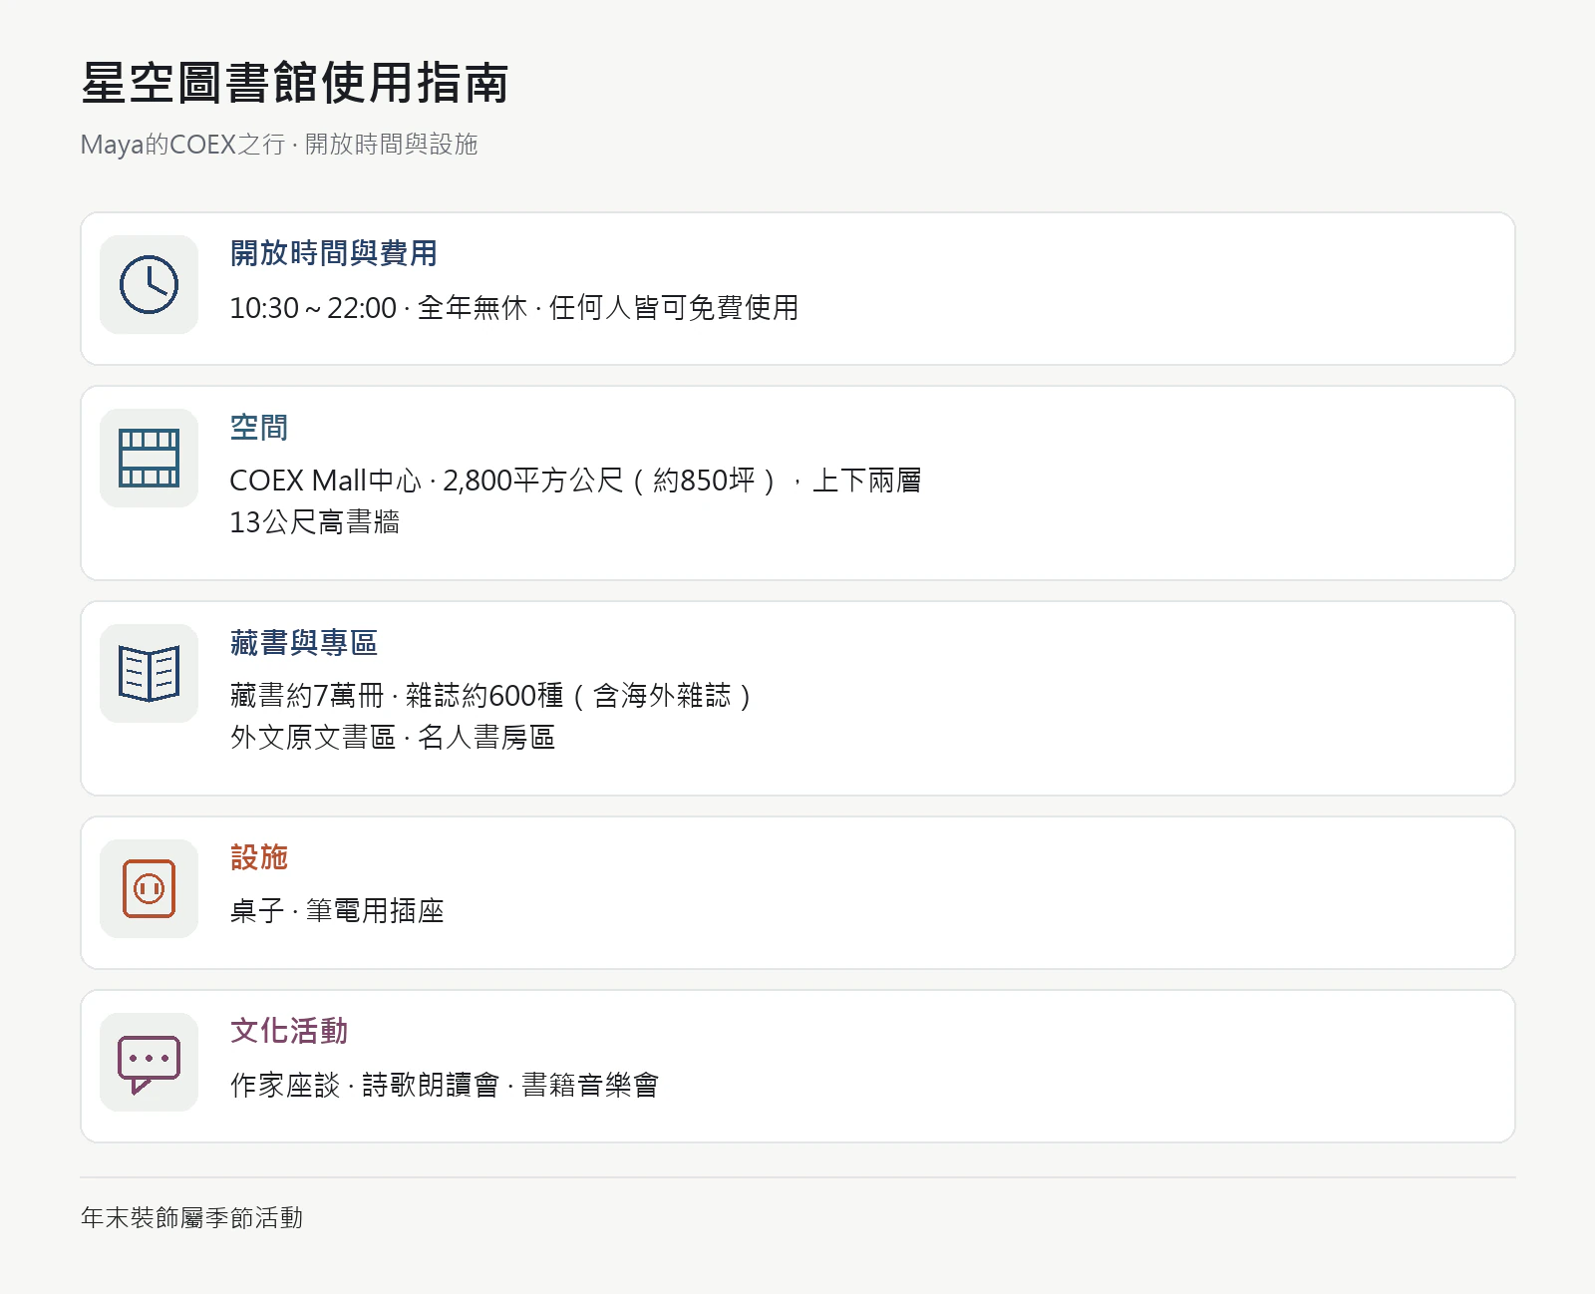Click the speech bubble cultural events icon

[x=149, y=1062]
